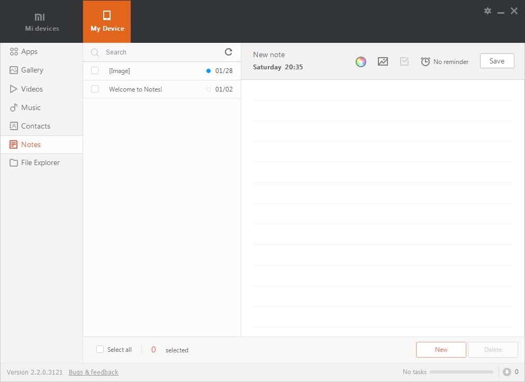Open File Explorer in the sidebar
525x382 pixels.
tap(40, 162)
